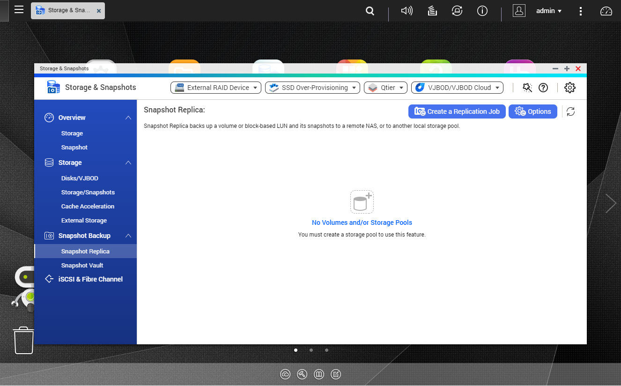Click the book help icon in bottom bar

319,374
